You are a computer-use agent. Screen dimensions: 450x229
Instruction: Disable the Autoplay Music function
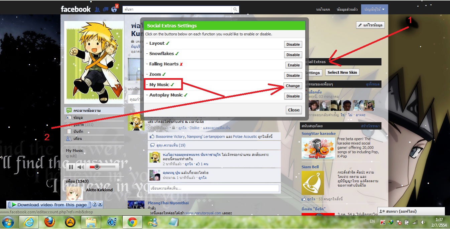click(293, 96)
